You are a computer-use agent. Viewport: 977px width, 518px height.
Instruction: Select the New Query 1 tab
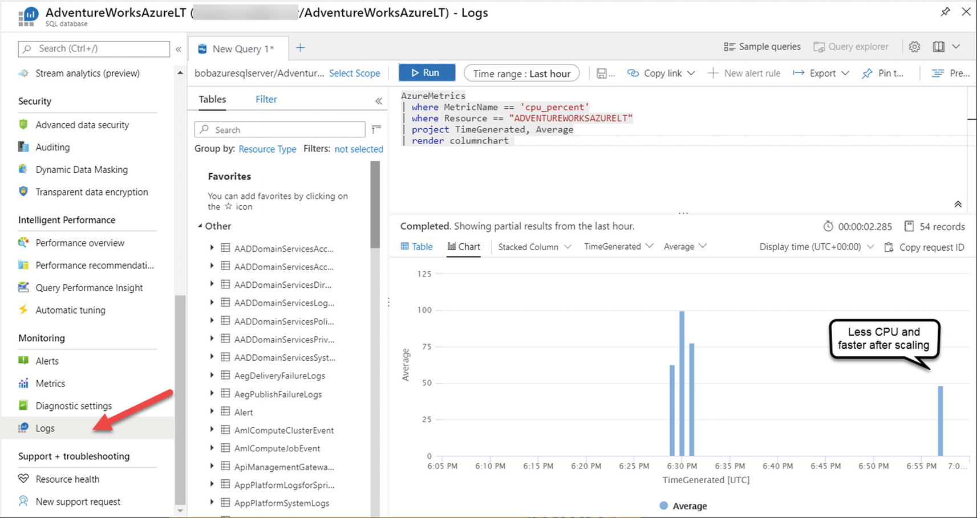[x=238, y=48]
